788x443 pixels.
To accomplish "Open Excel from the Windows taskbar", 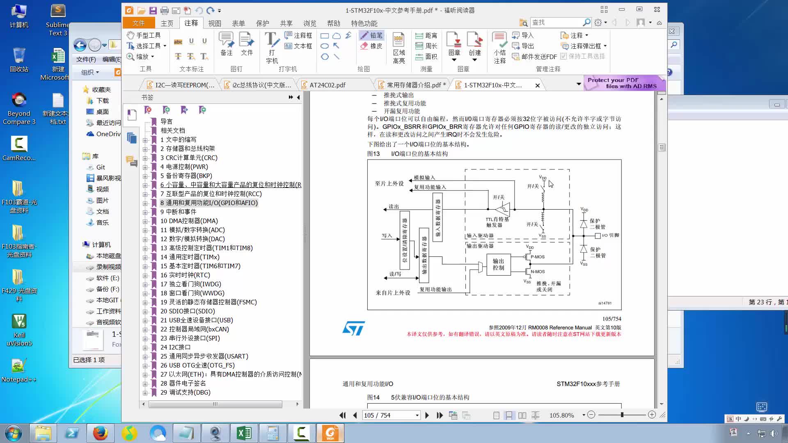I will 244,433.
